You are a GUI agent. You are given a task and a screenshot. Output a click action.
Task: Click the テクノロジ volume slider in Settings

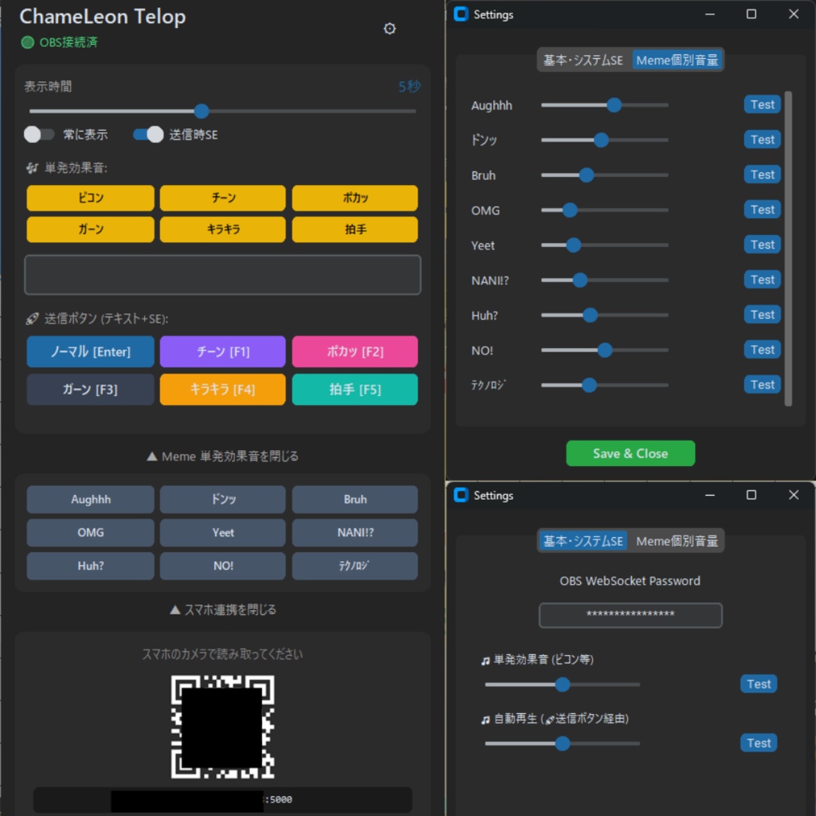pyautogui.click(x=605, y=385)
